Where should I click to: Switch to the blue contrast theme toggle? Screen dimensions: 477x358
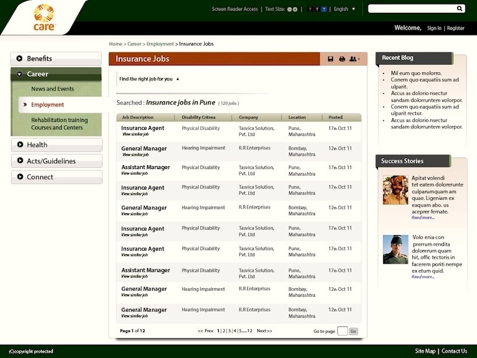point(324,9)
